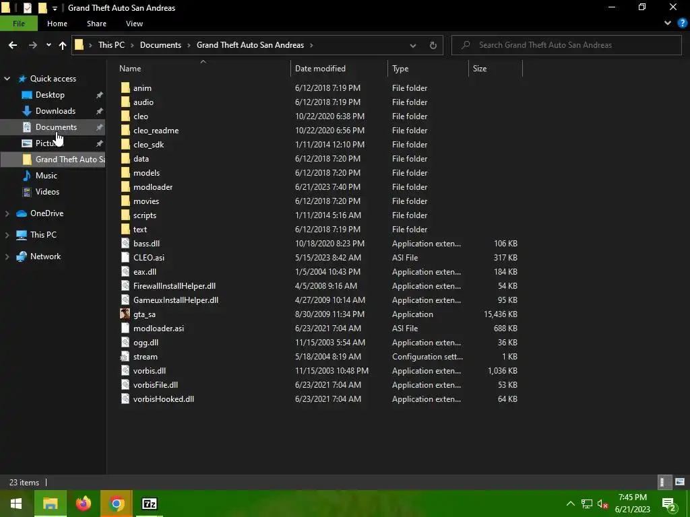Select the scripts folder icon

coord(125,215)
